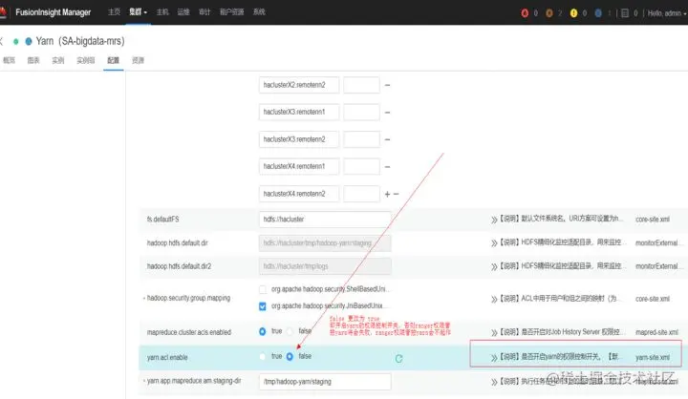The height and width of the screenshot is (399, 688).
Task: Set yarn.acl.enable to true
Action: pyautogui.click(x=263, y=356)
